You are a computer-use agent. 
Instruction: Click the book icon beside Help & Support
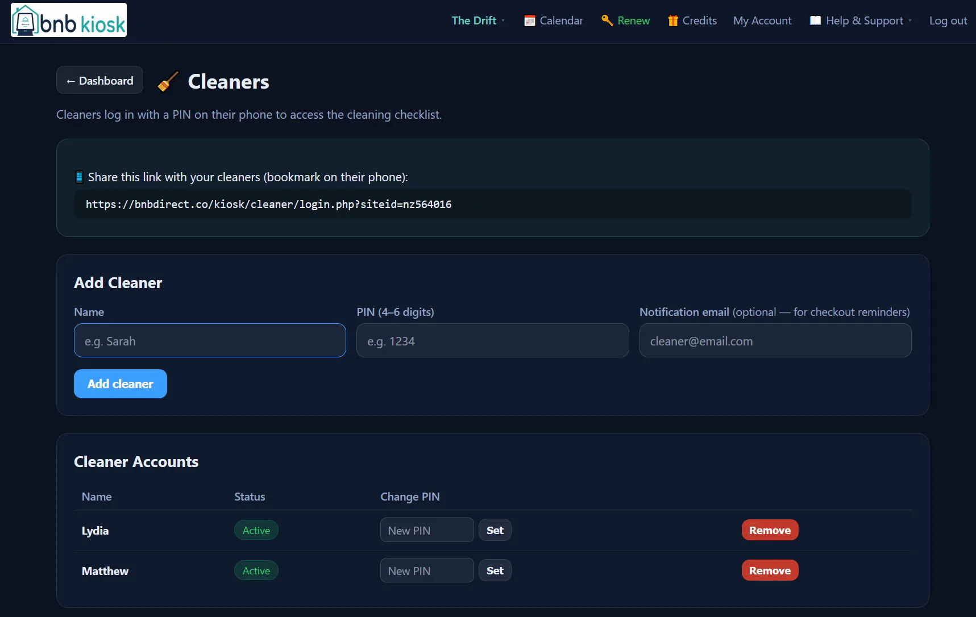816,20
